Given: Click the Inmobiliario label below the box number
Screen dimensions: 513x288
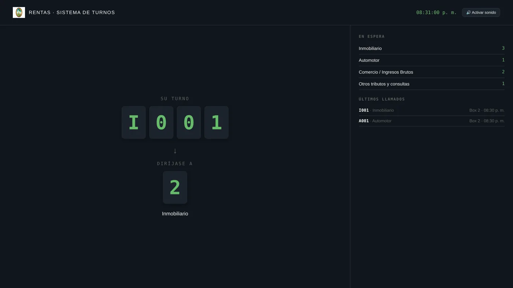Looking at the screenshot, I should click(175, 214).
